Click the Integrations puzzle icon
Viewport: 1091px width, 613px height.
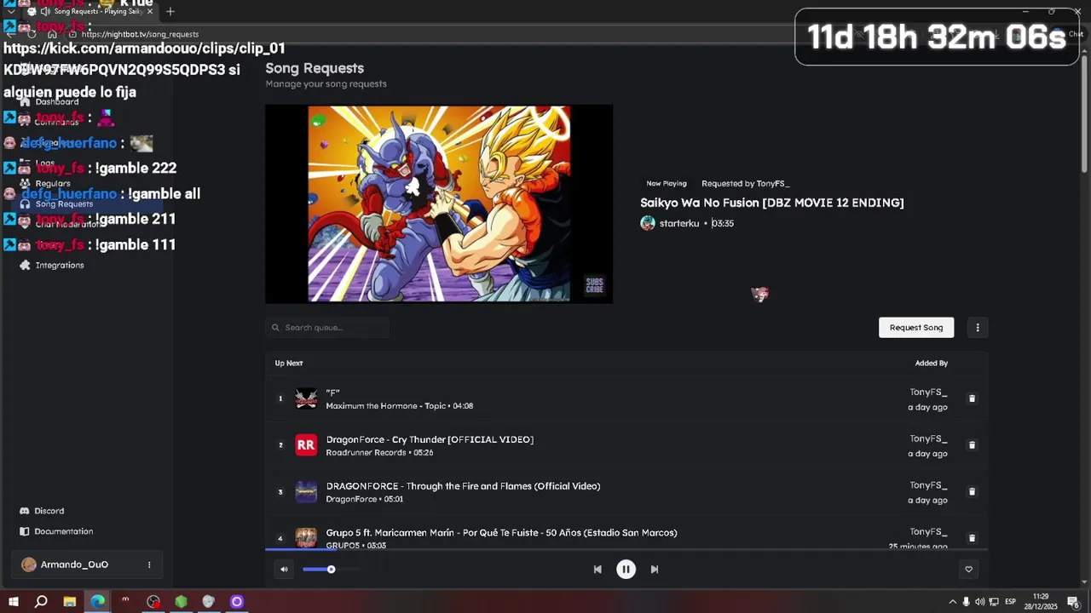pyautogui.click(x=25, y=266)
